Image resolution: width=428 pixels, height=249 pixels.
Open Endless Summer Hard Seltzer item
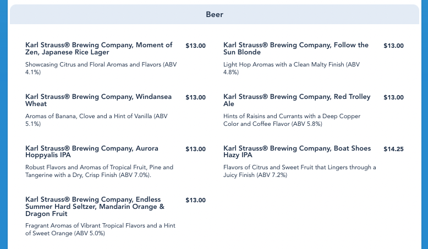coord(95,207)
